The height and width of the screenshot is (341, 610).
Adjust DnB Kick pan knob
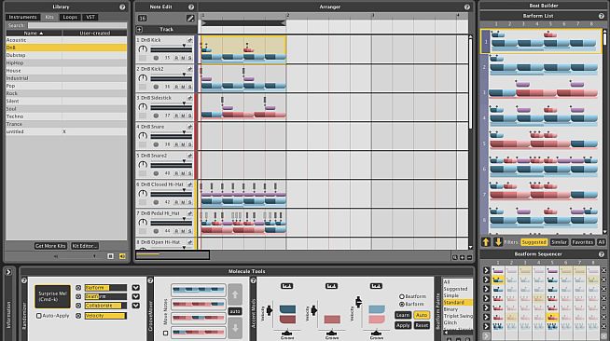click(143, 49)
